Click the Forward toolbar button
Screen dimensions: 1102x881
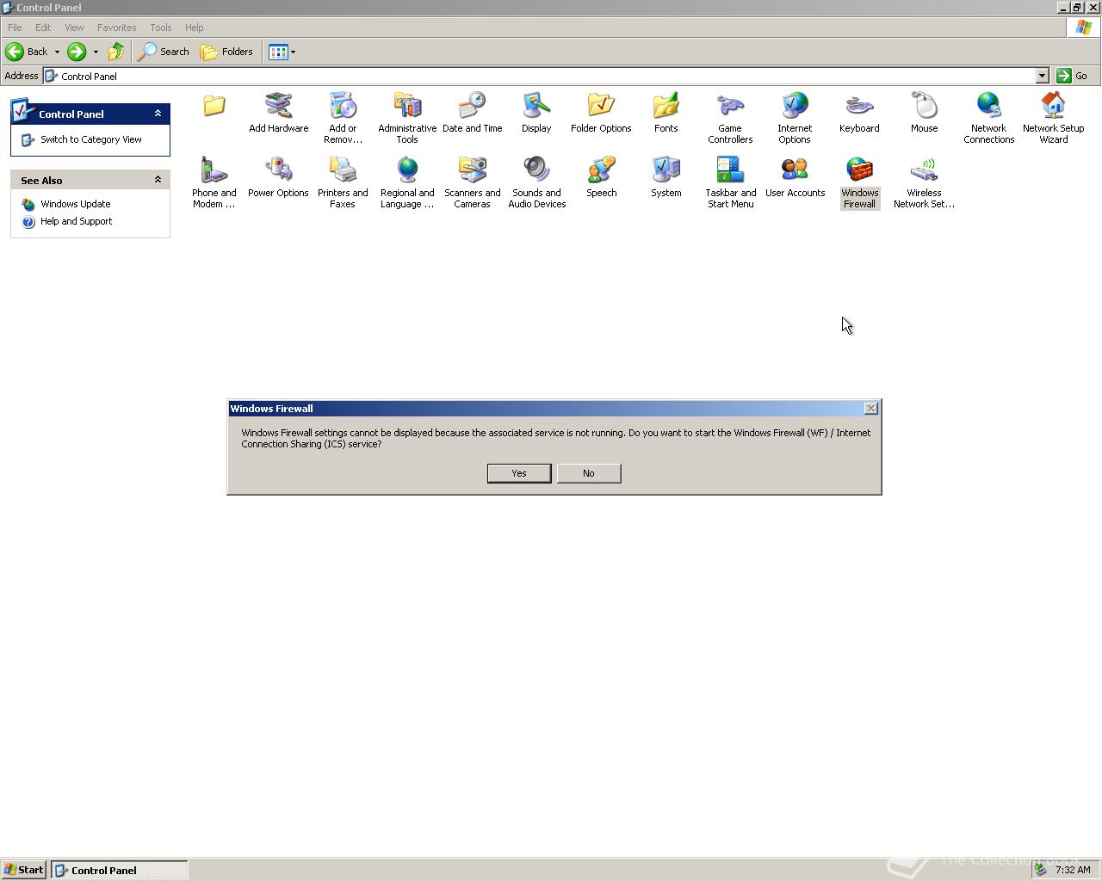tap(77, 52)
